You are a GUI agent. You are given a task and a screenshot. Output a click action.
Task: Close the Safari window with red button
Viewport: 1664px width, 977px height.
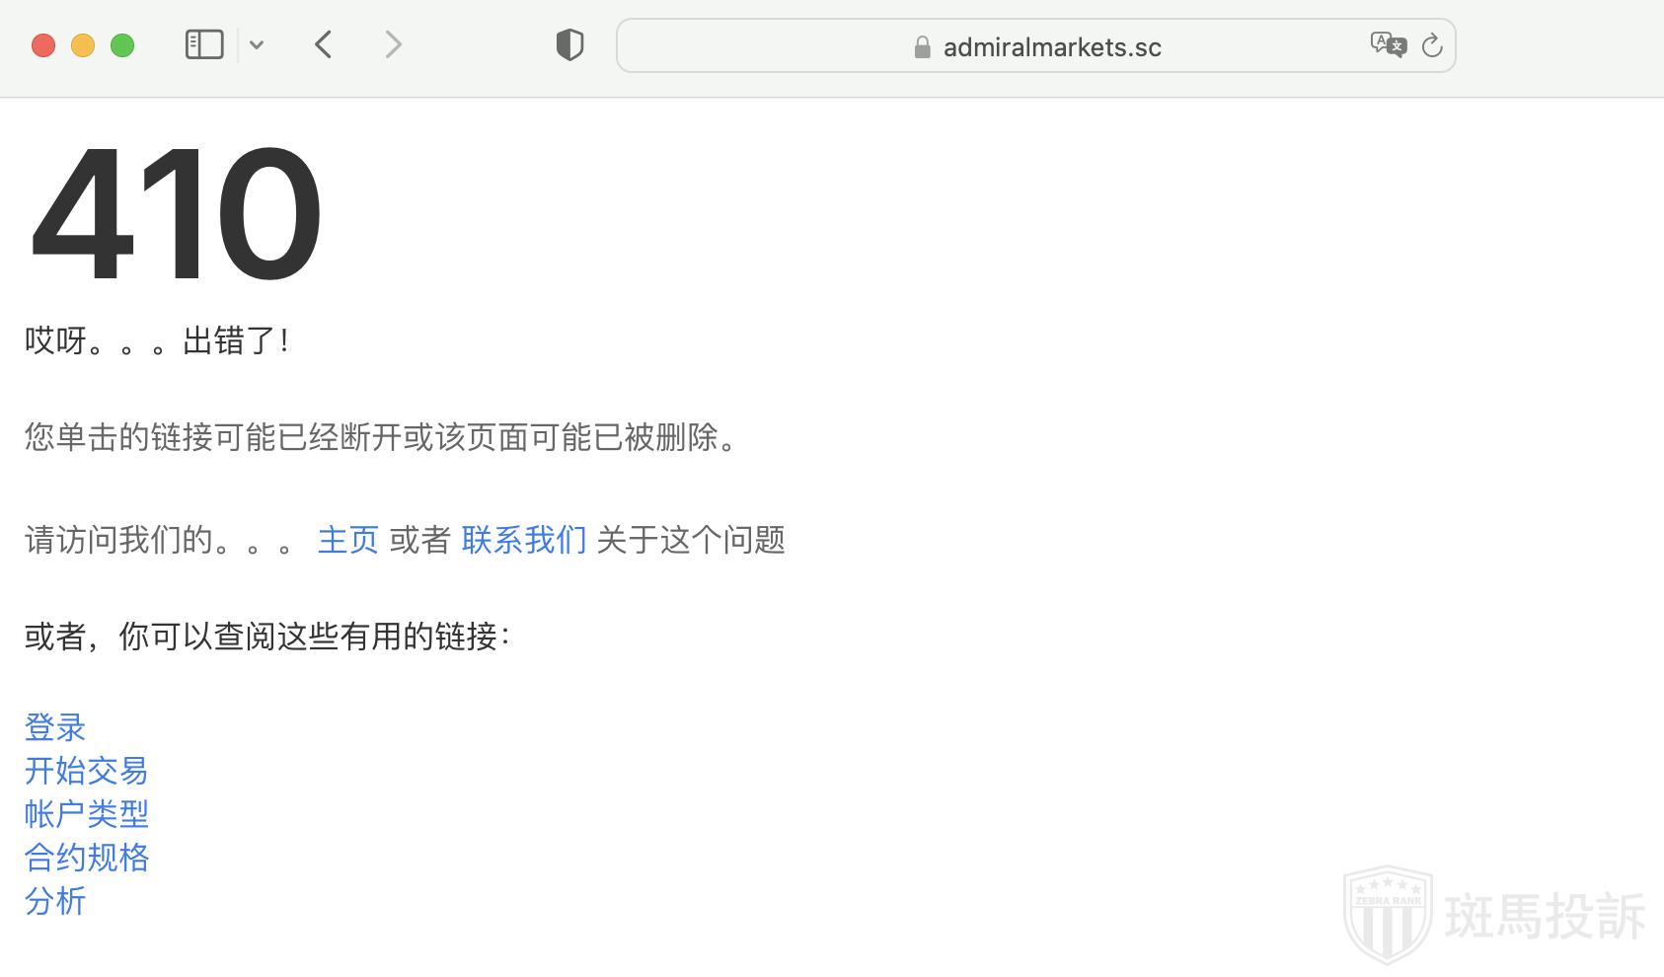(43, 45)
